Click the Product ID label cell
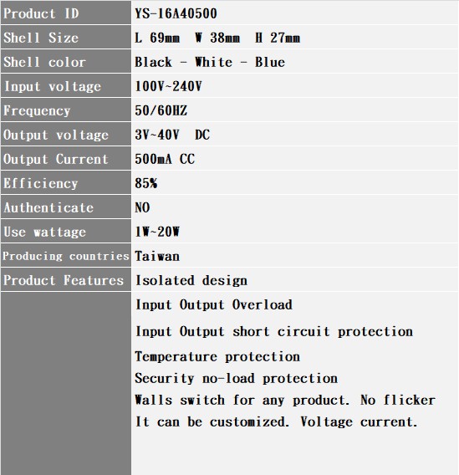 (x=66, y=13)
